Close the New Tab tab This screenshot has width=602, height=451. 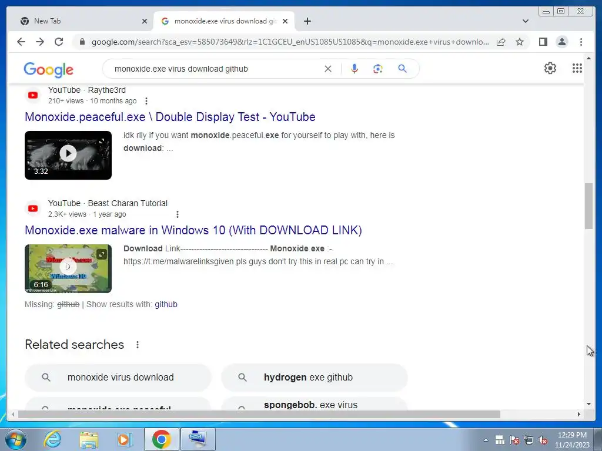click(145, 21)
